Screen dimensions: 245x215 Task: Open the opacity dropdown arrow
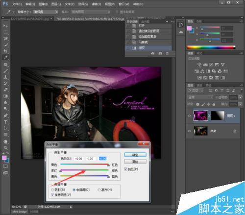tap(241, 97)
